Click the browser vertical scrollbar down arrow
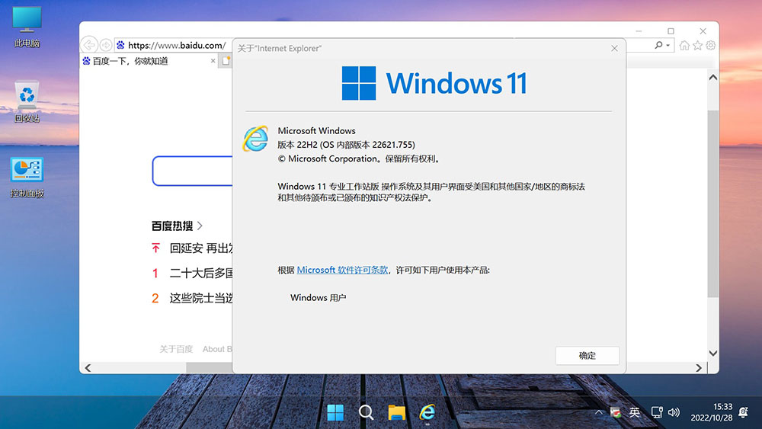762x429 pixels. point(712,354)
